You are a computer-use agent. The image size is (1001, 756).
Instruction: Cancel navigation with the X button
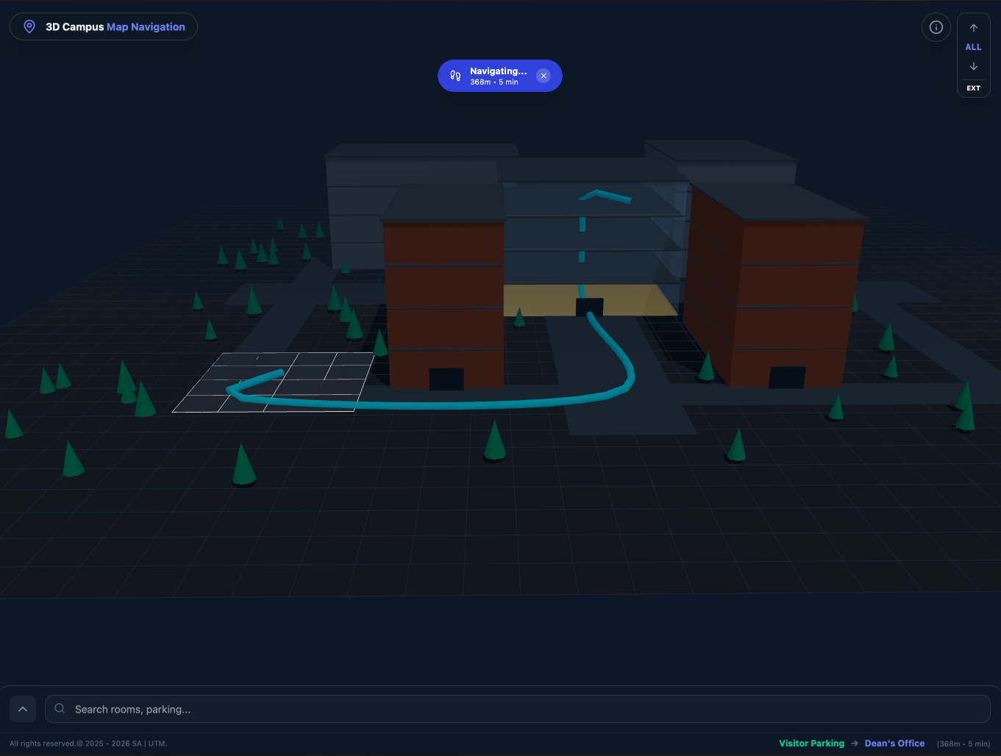pos(544,76)
